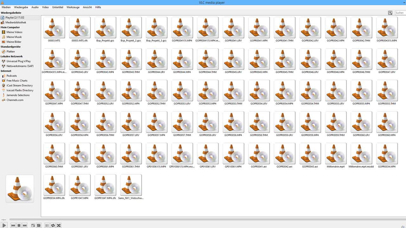The width and height of the screenshot is (406, 228).
Task: Open the Untertitel menu
Action: (57, 7)
